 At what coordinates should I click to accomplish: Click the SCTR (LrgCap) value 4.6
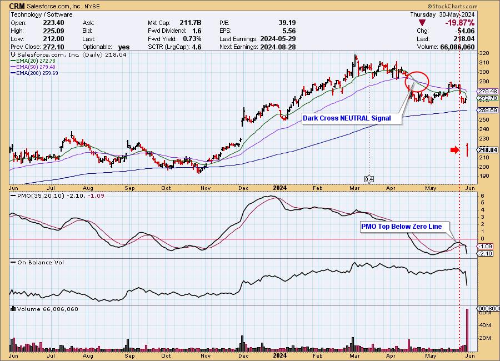pos(197,47)
